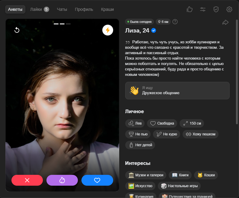Activate the lightning boost button
Image resolution: width=239 pixels, height=198 pixels.
click(108, 30)
